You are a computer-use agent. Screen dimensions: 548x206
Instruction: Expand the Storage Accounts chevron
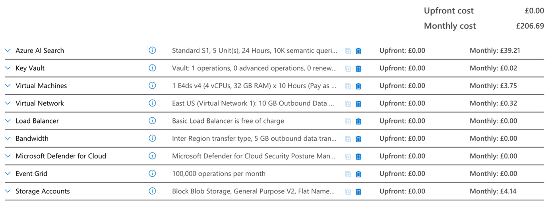click(8, 191)
